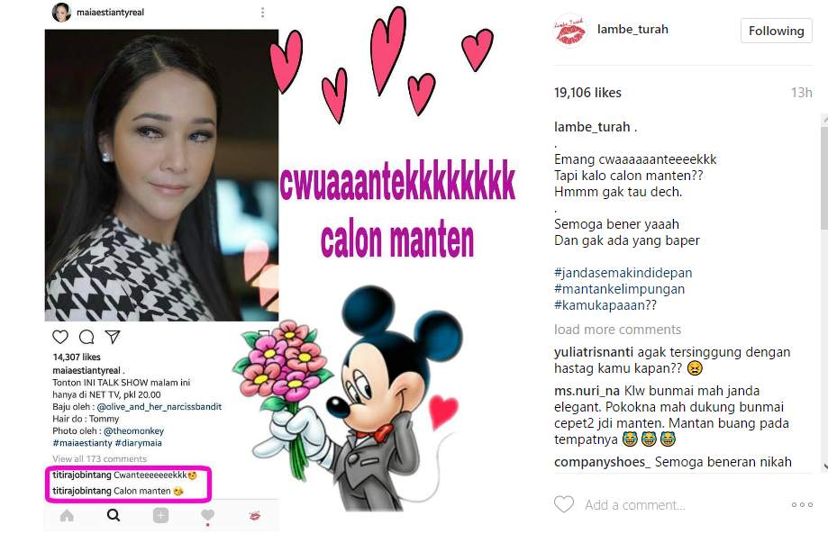Expand View all 173 comments

(100, 458)
